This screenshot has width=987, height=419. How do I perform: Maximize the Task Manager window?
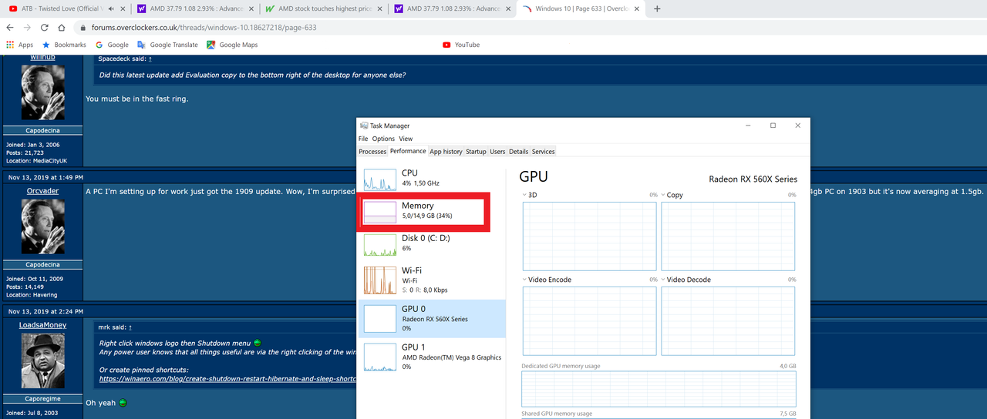point(773,126)
